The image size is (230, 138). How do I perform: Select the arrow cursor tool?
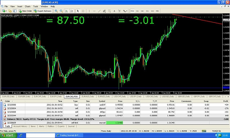[78, 11]
